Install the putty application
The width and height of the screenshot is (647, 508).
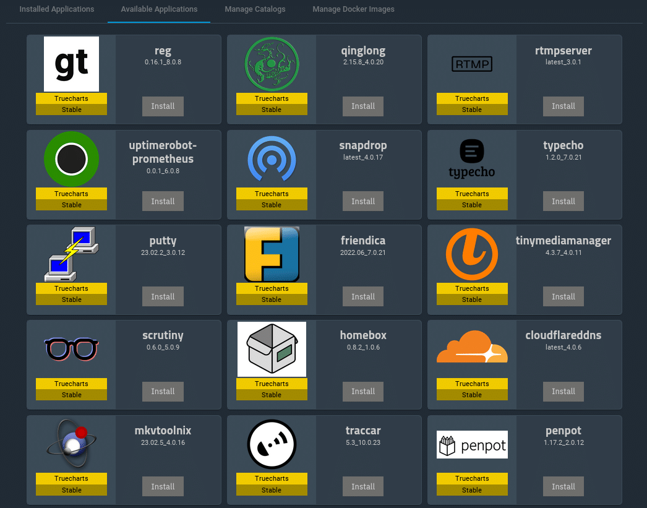point(163,296)
